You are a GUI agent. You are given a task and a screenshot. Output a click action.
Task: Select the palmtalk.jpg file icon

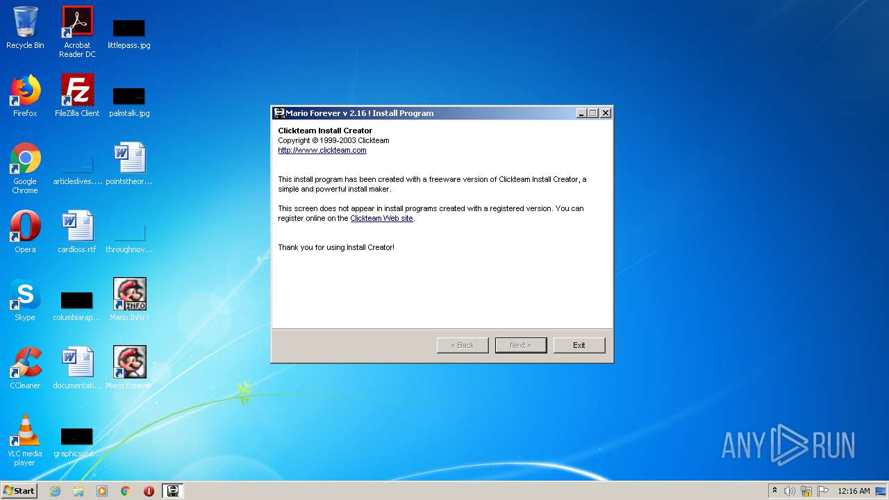[x=129, y=101]
